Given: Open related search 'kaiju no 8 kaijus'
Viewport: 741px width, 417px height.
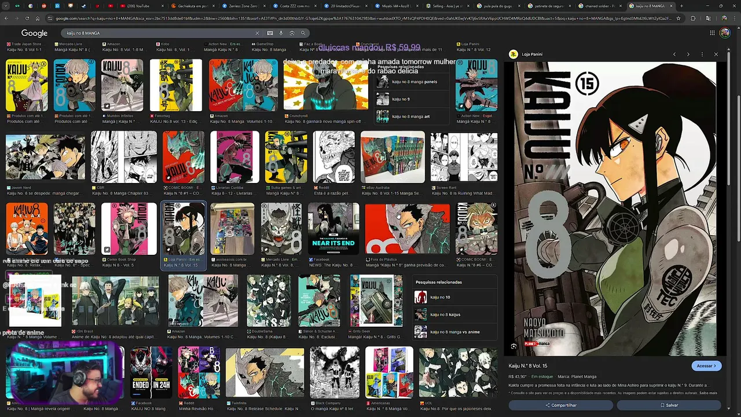Looking at the screenshot, I should 455,314.
